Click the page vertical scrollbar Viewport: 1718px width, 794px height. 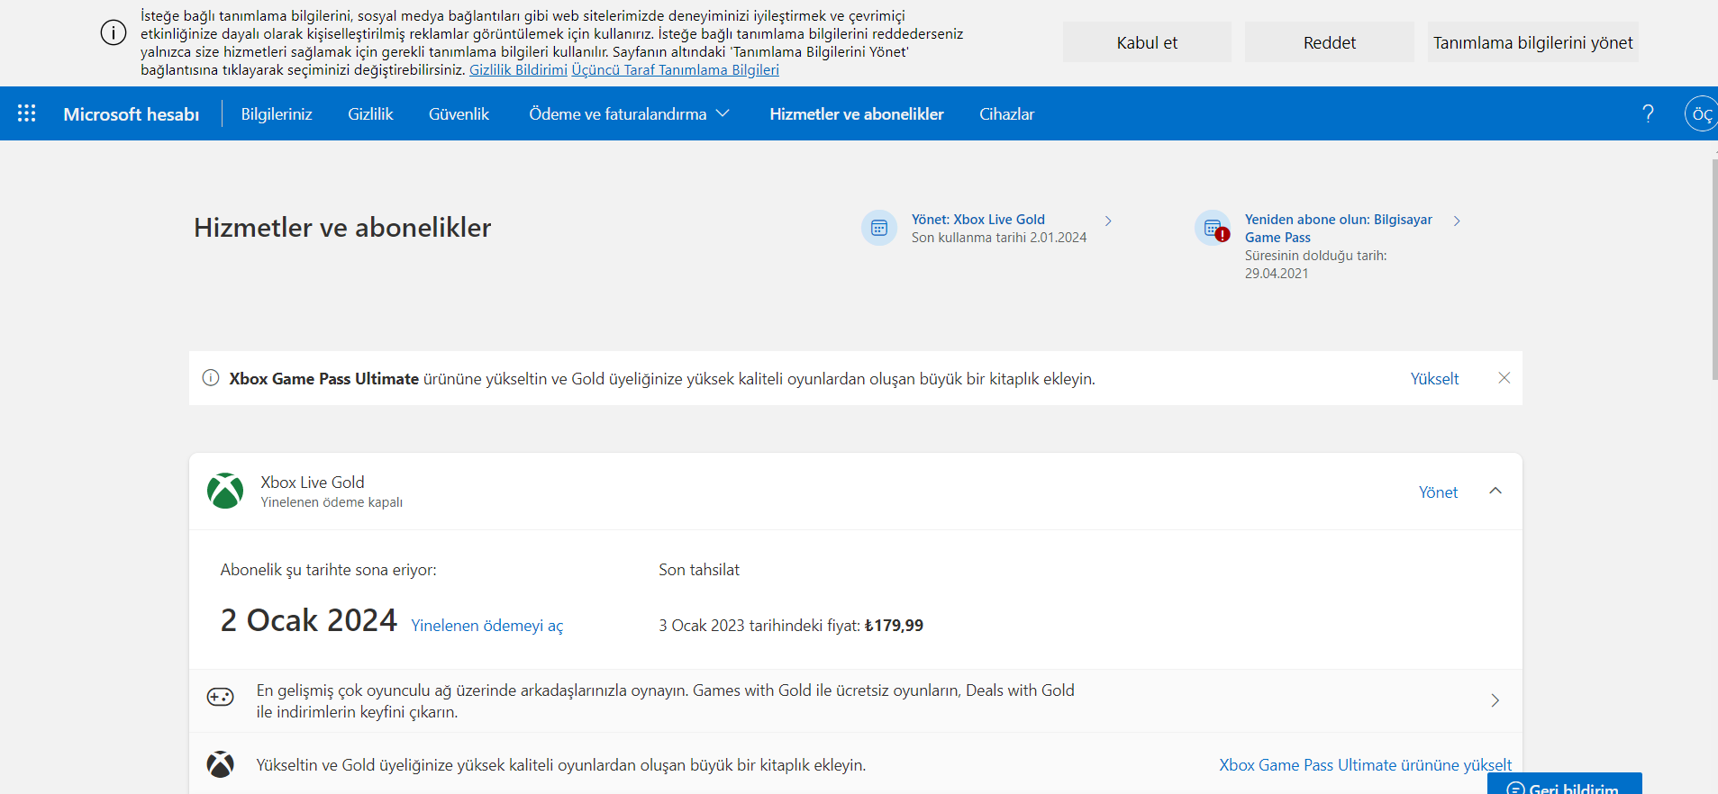[1714, 270]
